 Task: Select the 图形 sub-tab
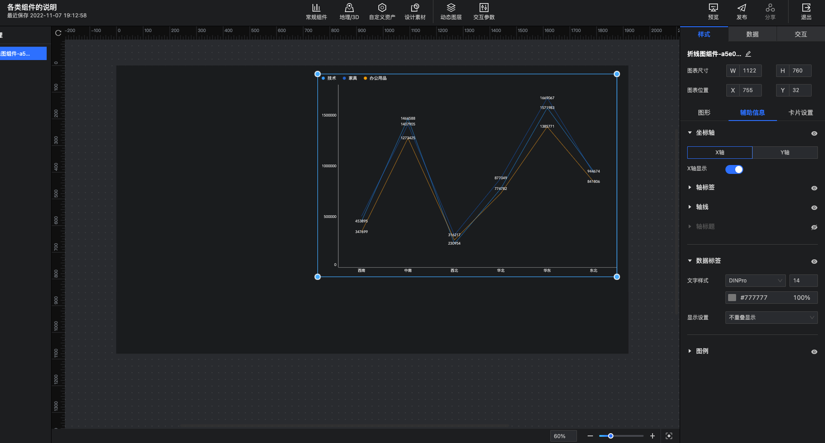pyautogui.click(x=704, y=113)
